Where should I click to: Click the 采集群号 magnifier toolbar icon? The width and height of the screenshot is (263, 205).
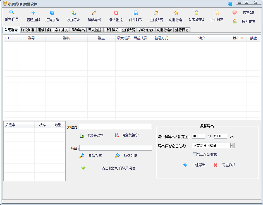11,13
